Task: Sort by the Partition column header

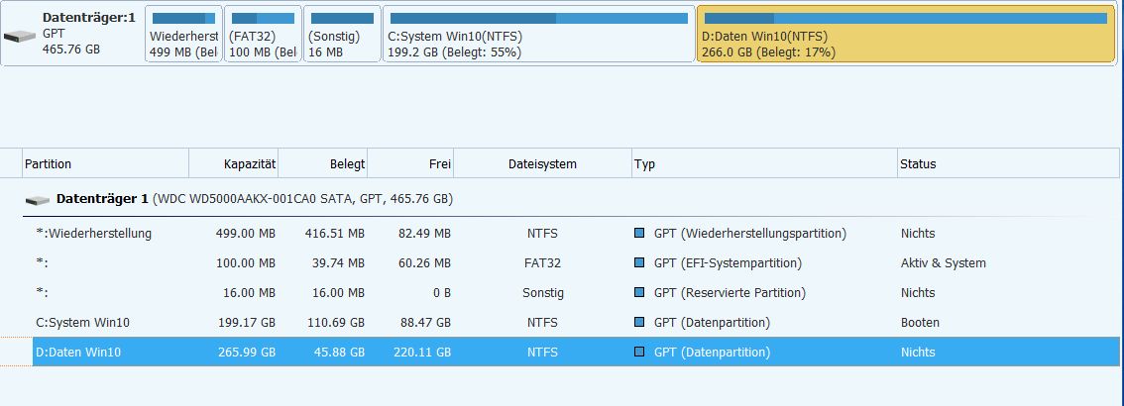Action: click(x=104, y=164)
